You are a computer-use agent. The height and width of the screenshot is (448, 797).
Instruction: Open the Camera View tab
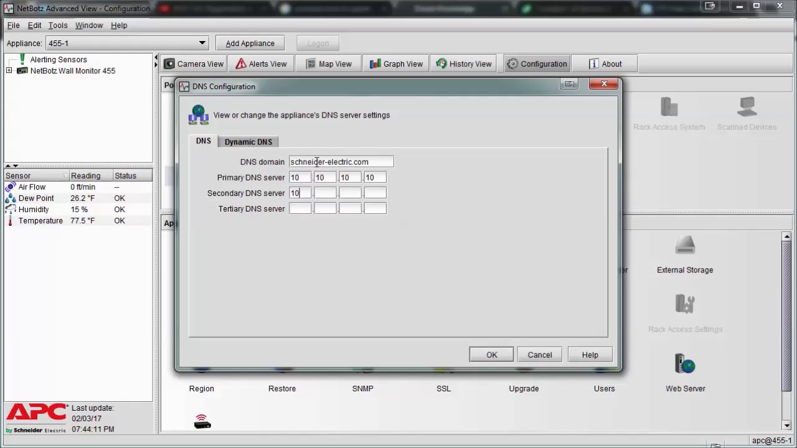[194, 63]
